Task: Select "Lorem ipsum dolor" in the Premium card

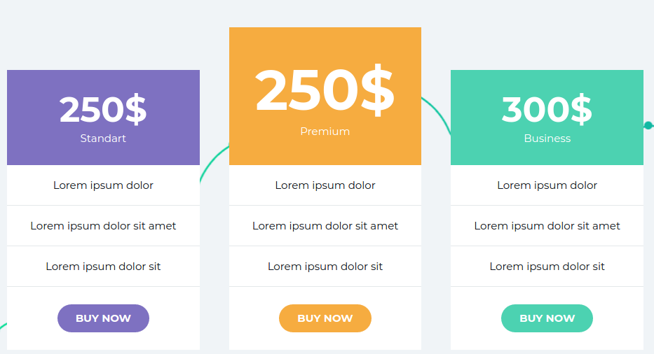Action: [325, 185]
